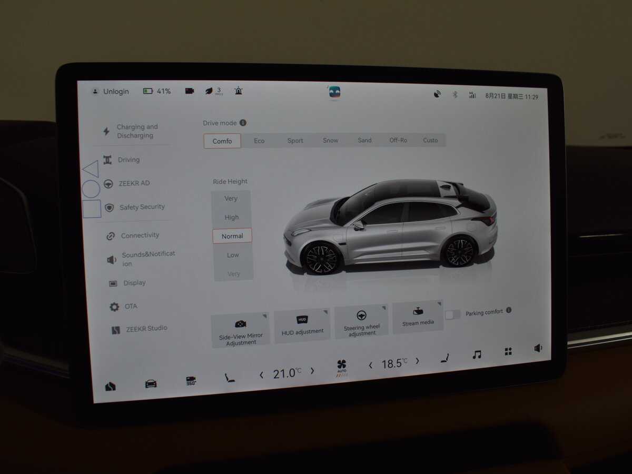The image size is (632, 474).
Task: Tap the Drive mode info icon
Action: click(243, 123)
